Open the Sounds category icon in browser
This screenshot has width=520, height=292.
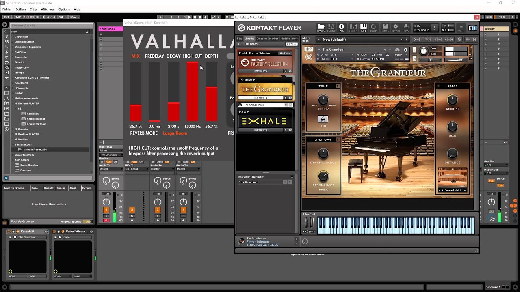pos(6,36)
